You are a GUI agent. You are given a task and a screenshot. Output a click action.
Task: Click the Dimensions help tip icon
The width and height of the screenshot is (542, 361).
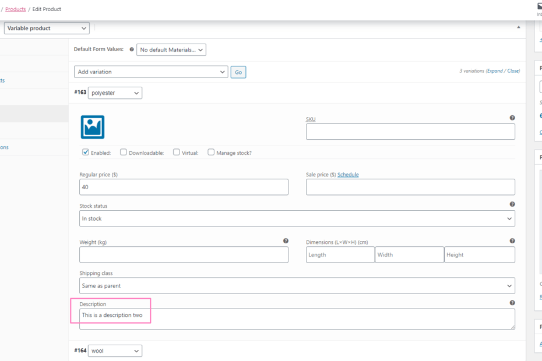pyautogui.click(x=512, y=240)
